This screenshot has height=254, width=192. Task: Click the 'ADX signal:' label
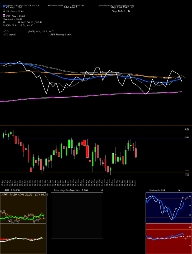click(10, 35)
